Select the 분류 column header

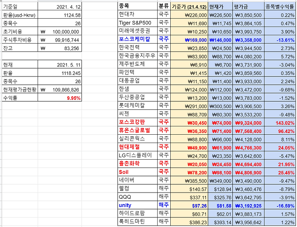pyautogui.click(x=164, y=6)
